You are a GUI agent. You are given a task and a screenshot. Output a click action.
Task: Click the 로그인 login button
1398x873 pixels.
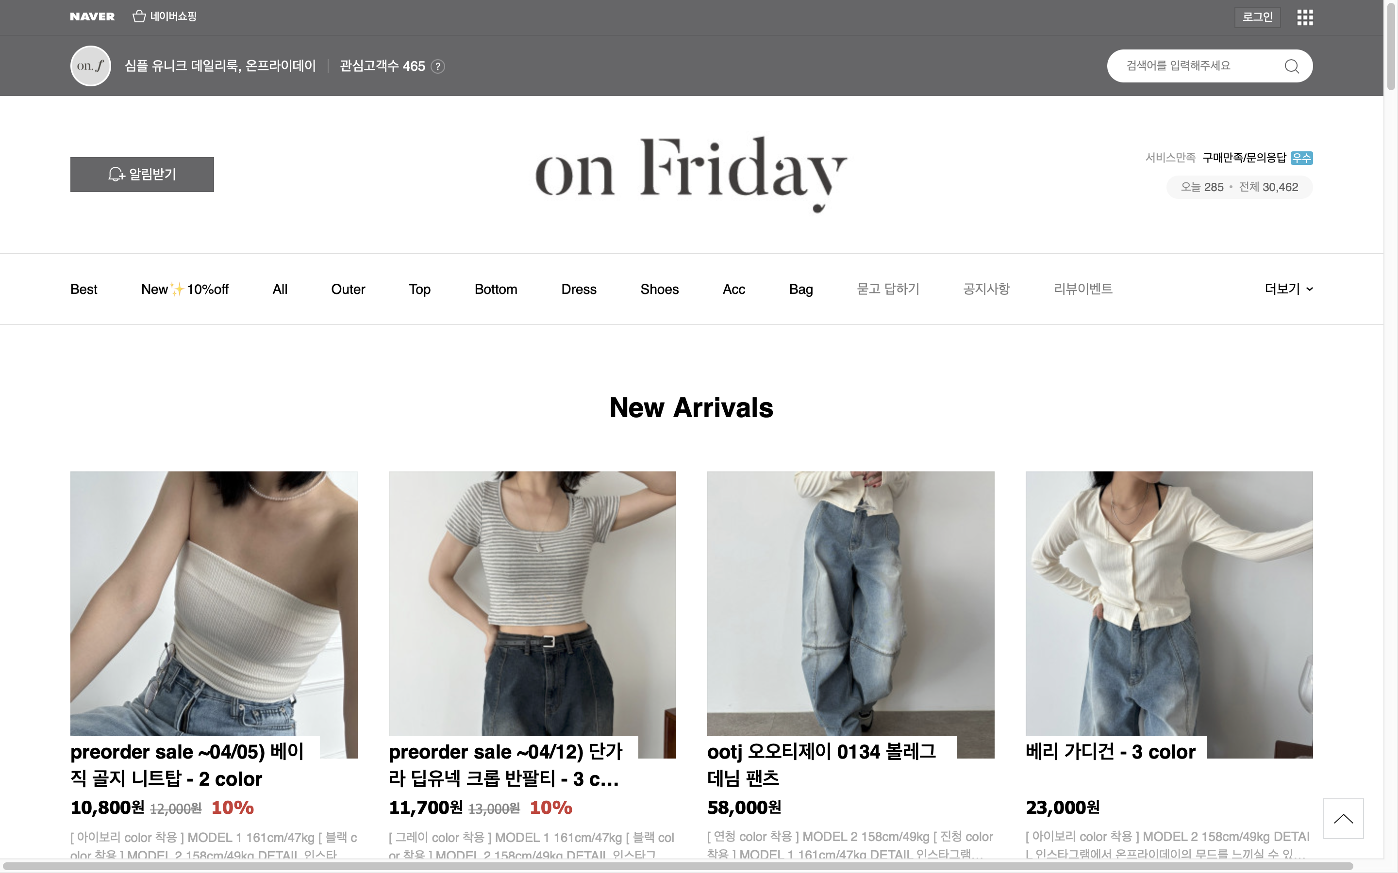click(x=1258, y=17)
